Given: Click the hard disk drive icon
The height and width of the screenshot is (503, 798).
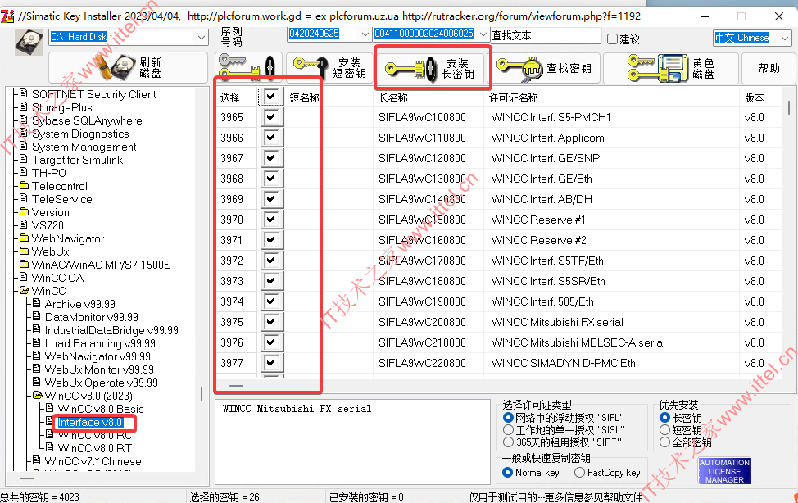Looking at the screenshot, I should point(29,42).
